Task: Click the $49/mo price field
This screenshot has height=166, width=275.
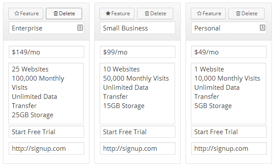Action: coord(229,52)
